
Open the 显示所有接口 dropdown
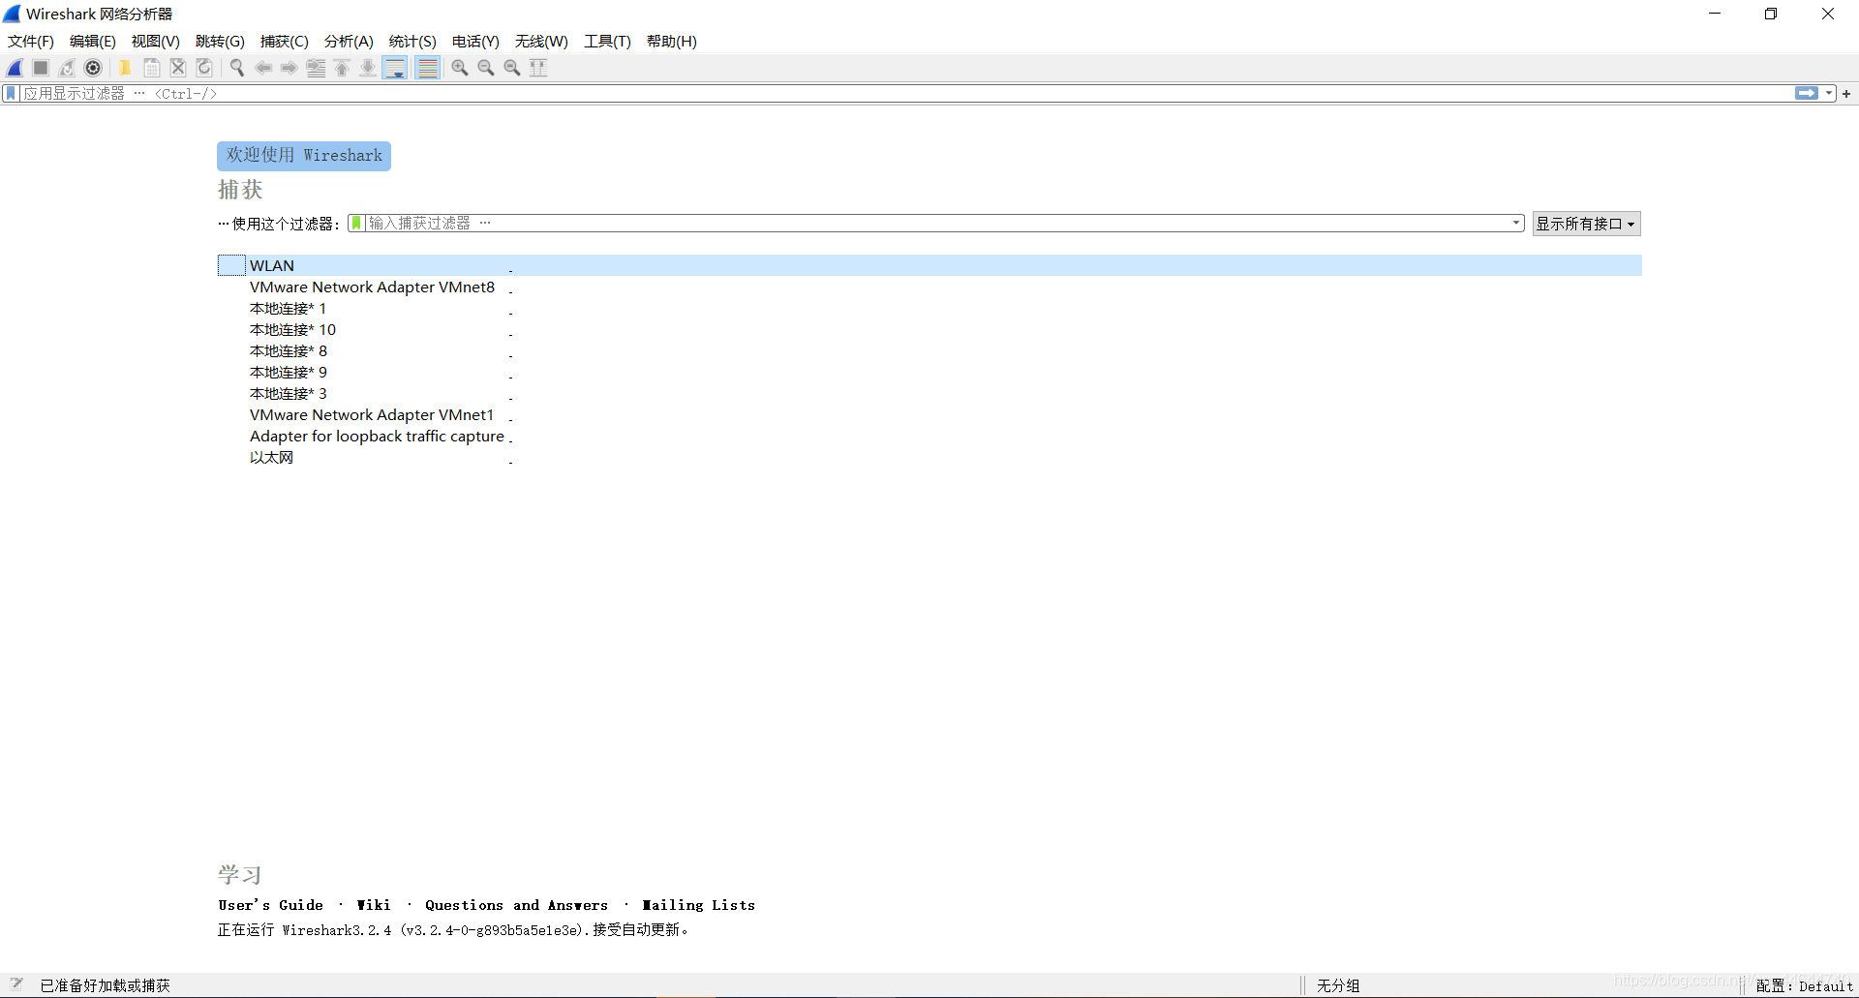coord(1586,224)
